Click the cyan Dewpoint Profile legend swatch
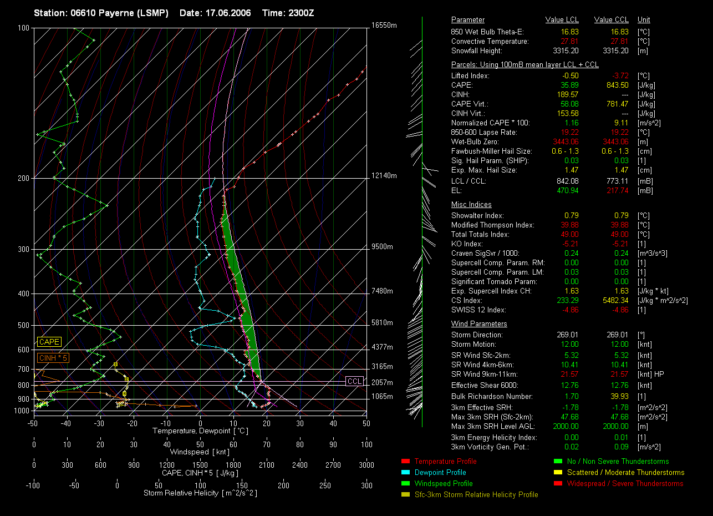 coord(405,472)
